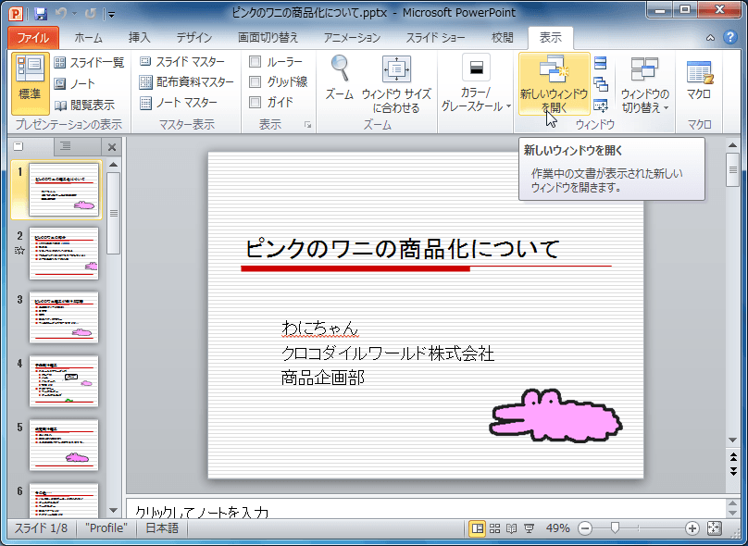Viewport: 748px width, 546px height.
Task: Open the マクロ macros button
Action: tap(699, 80)
